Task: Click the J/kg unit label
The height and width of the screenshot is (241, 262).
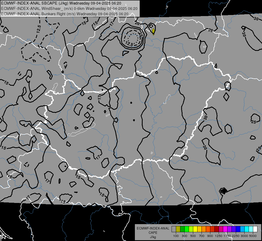Action: [153, 237]
